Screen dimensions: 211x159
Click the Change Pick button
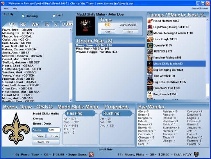coord(46,142)
